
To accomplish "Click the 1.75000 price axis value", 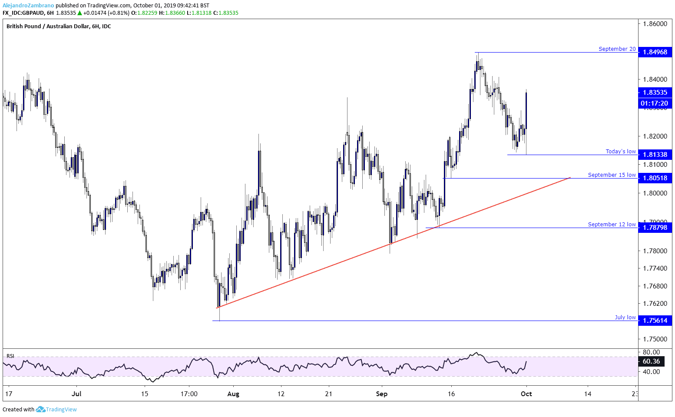I will (x=655, y=339).
